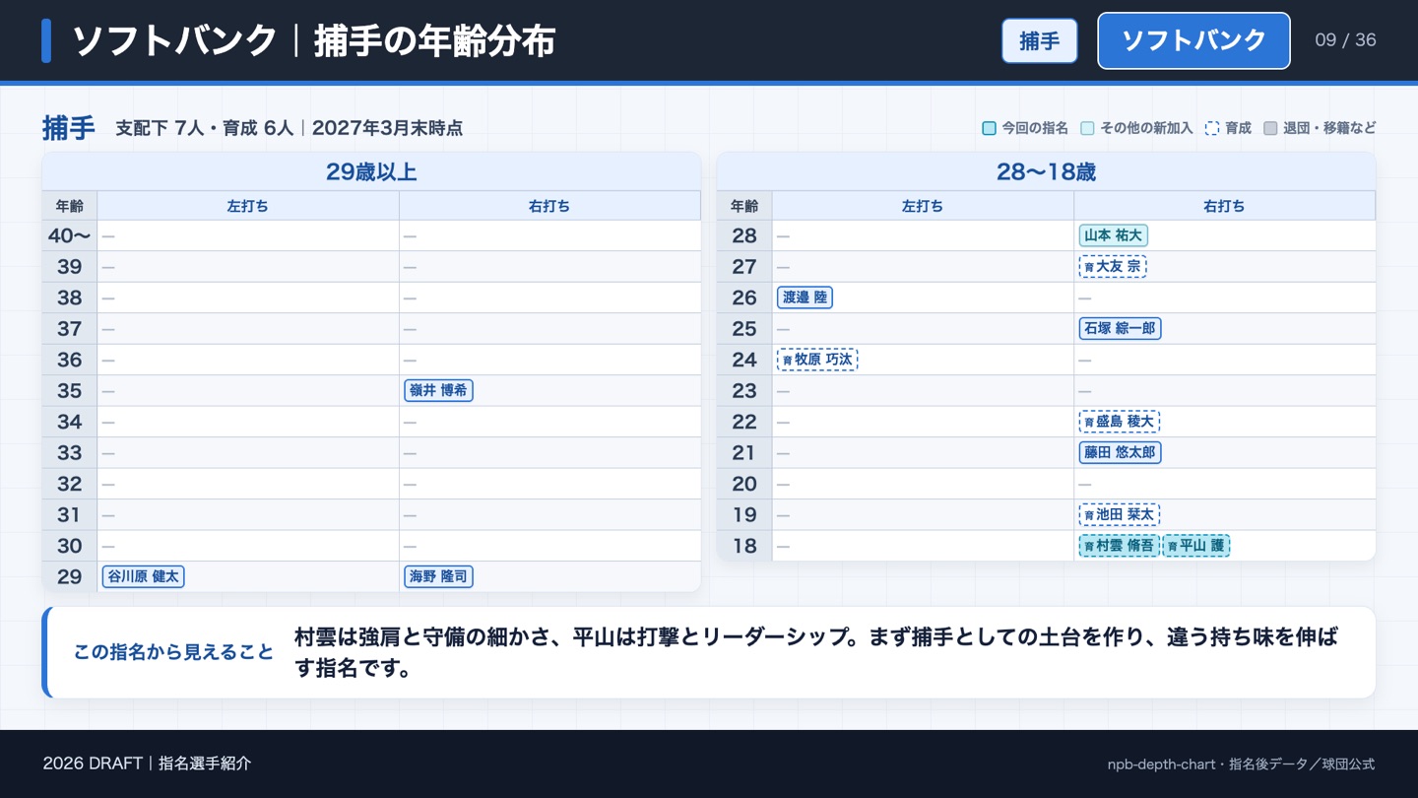Select player chip 盛島 稜大

(1120, 422)
